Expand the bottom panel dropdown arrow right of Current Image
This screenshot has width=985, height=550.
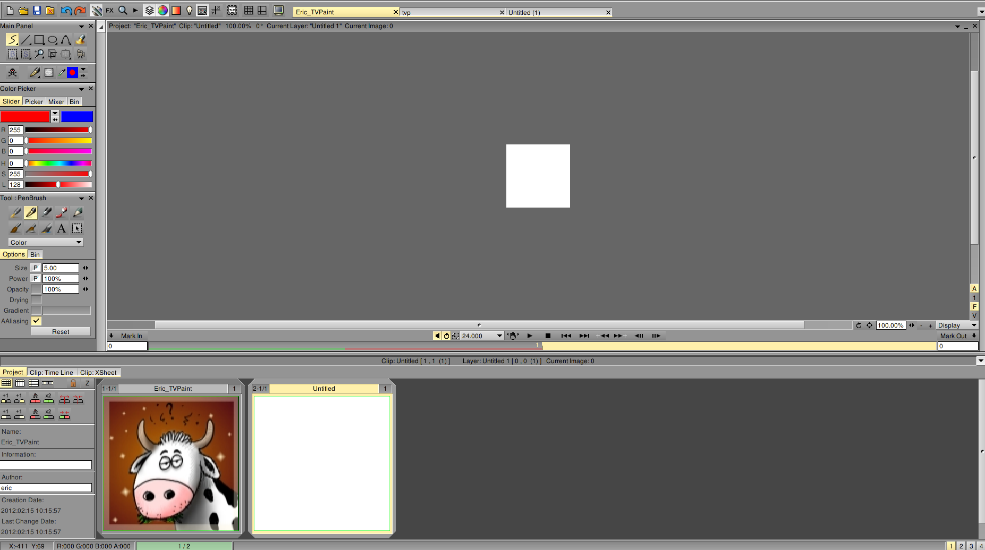point(980,361)
